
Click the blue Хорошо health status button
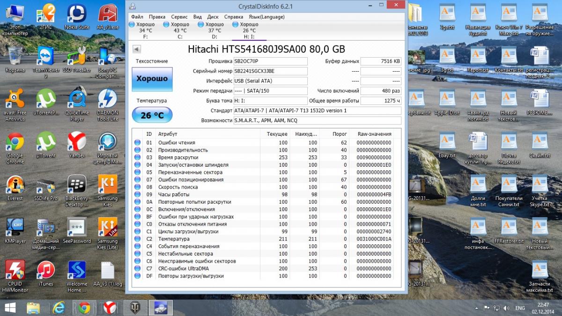(x=152, y=79)
